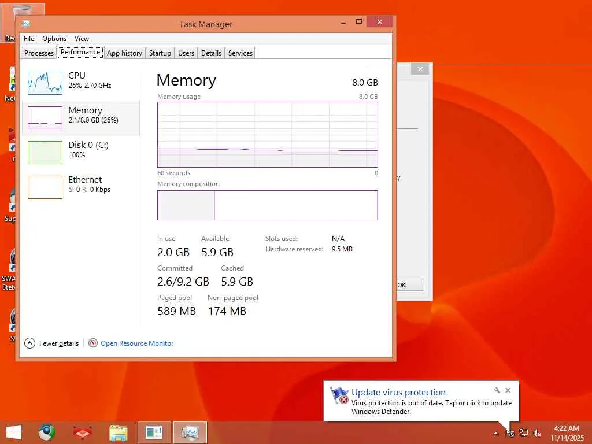592x444 pixels.
Task: Switch to the Startup tab
Action: (160, 53)
